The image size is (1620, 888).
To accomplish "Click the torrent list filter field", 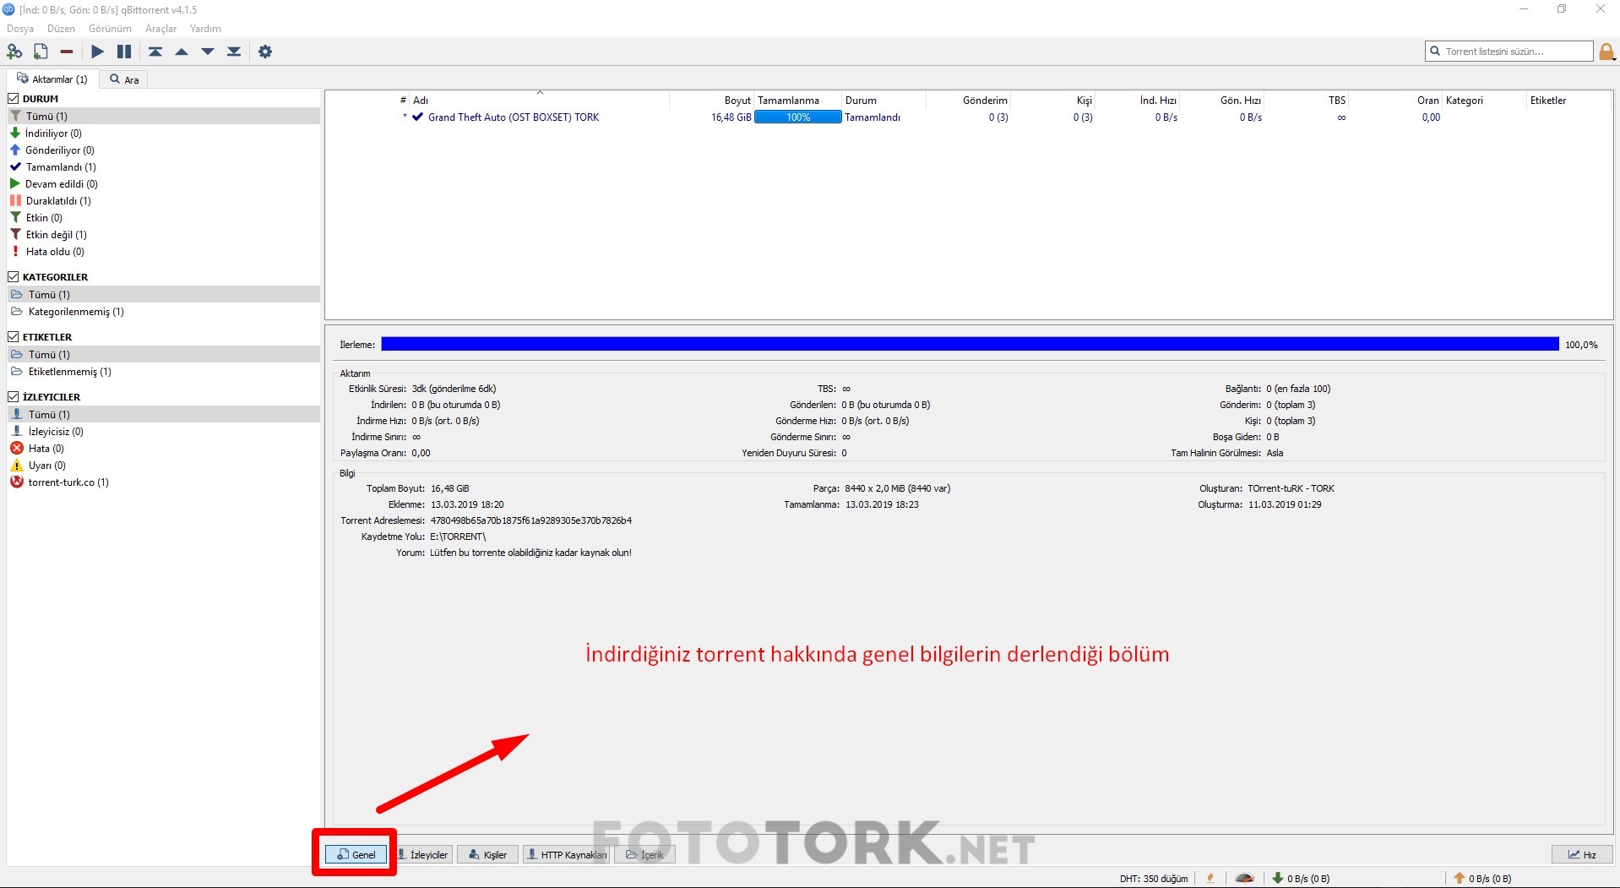I will click(x=1509, y=52).
